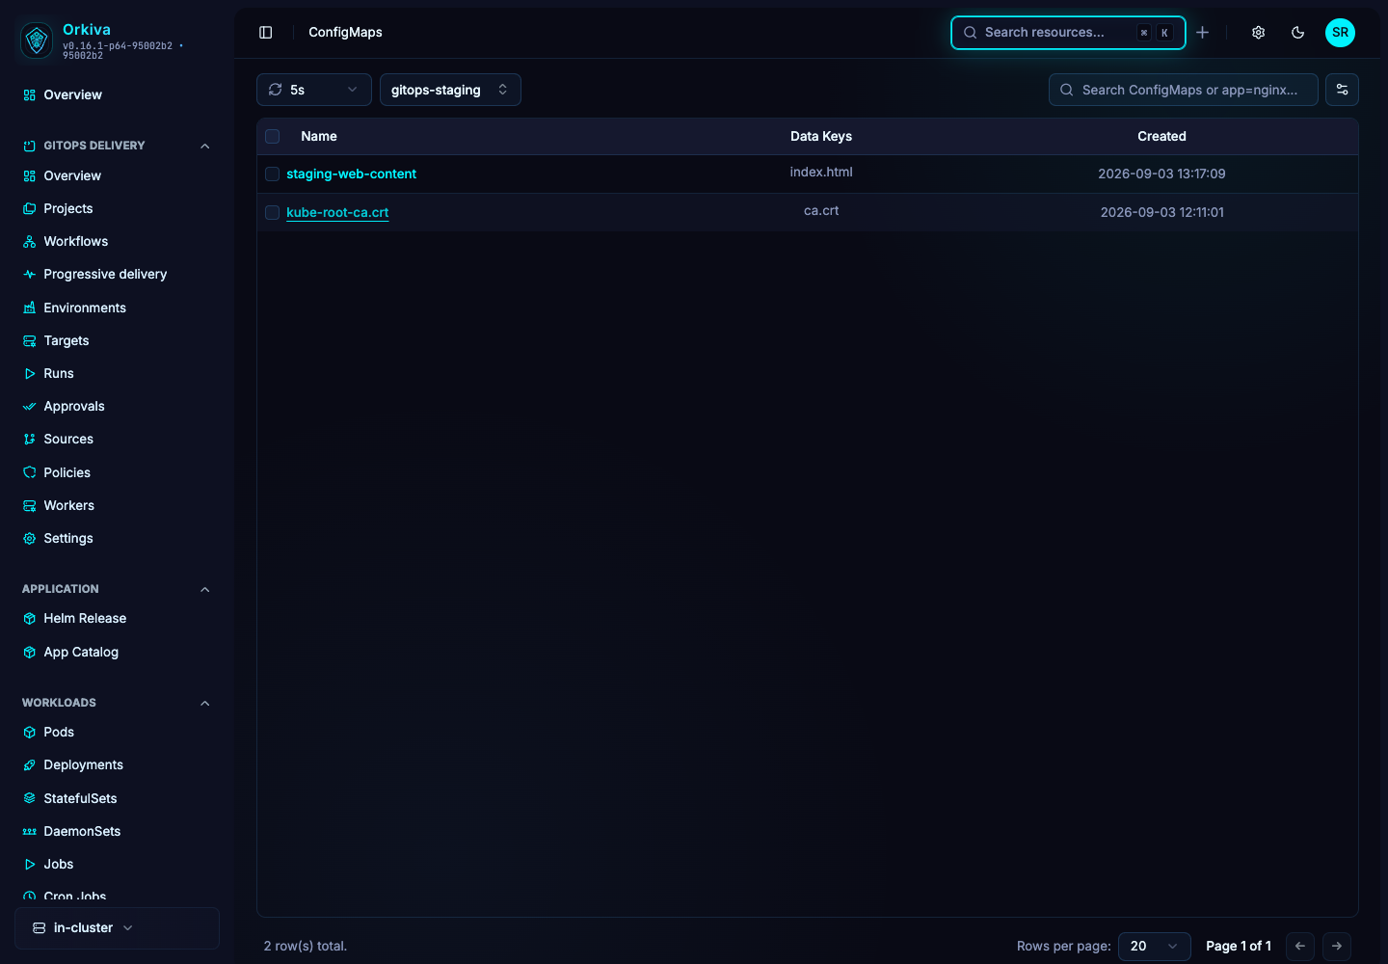
Task: Sort by the Created column header
Action: tap(1161, 136)
